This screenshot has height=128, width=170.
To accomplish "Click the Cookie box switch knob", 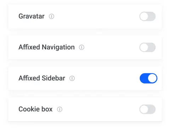I will click(144, 109).
